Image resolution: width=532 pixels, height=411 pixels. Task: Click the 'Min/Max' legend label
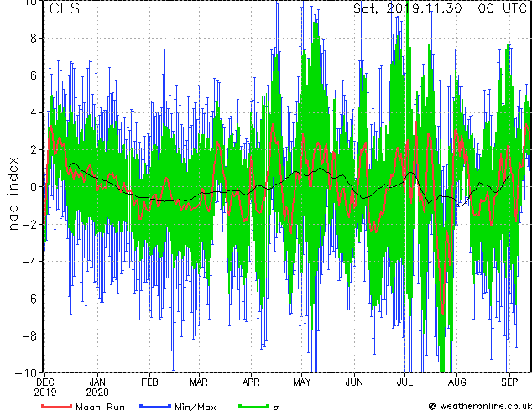click(x=196, y=406)
